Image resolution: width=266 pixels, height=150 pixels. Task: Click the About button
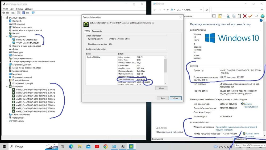161,88
